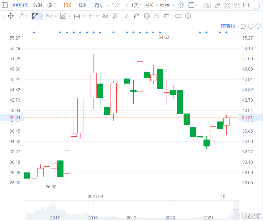The width and height of the screenshot is (263, 221).
Task: Click the overlapping circles icon
Action: click(178, 16)
